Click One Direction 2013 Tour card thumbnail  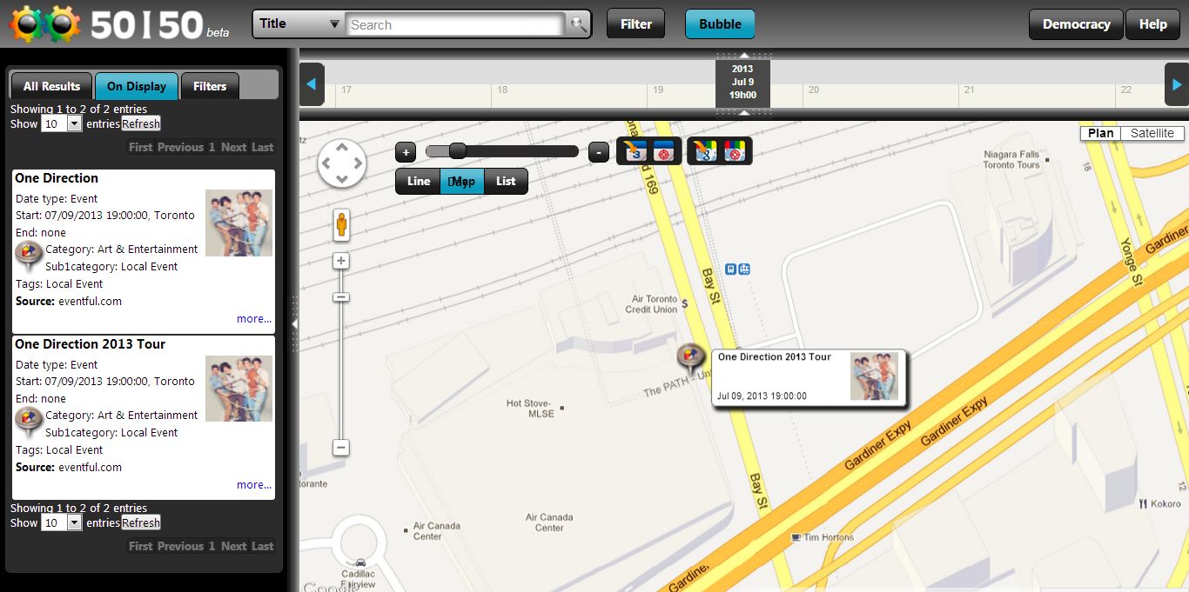pyautogui.click(x=238, y=389)
